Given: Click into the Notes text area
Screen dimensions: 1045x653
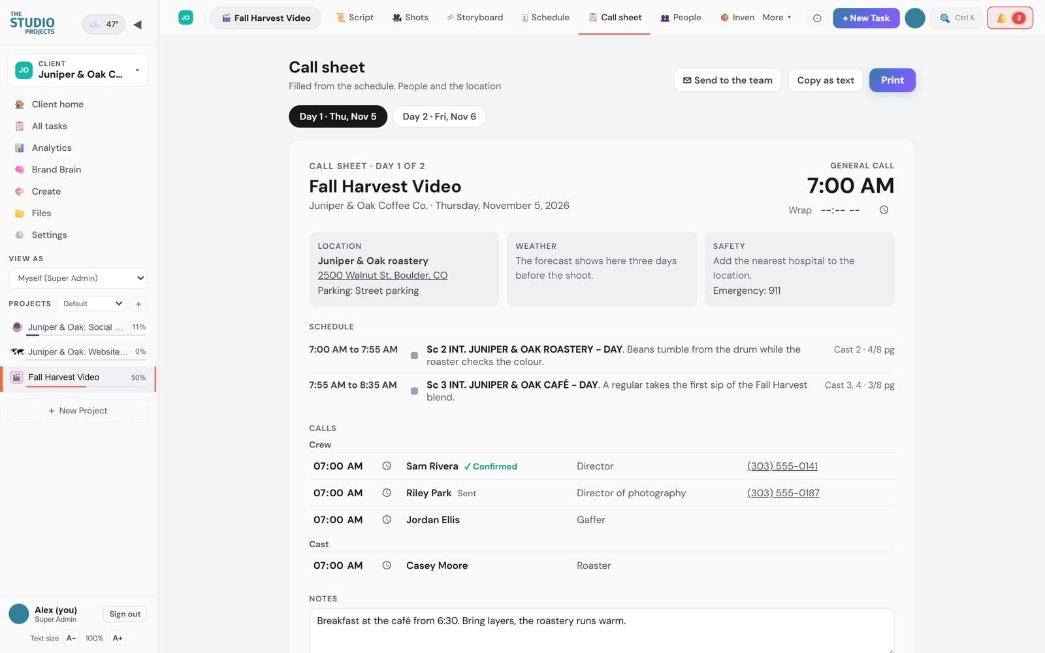Looking at the screenshot, I should pos(602,631).
